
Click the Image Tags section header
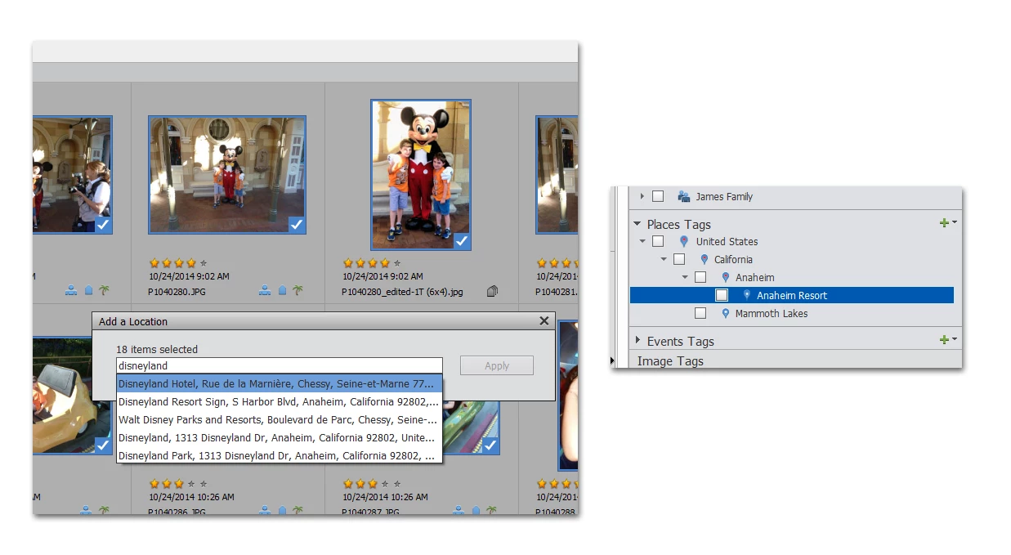(x=670, y=361)
